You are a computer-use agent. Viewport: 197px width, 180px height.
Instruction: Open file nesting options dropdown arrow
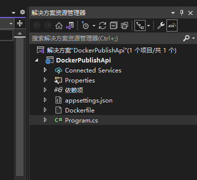(148, 25)
